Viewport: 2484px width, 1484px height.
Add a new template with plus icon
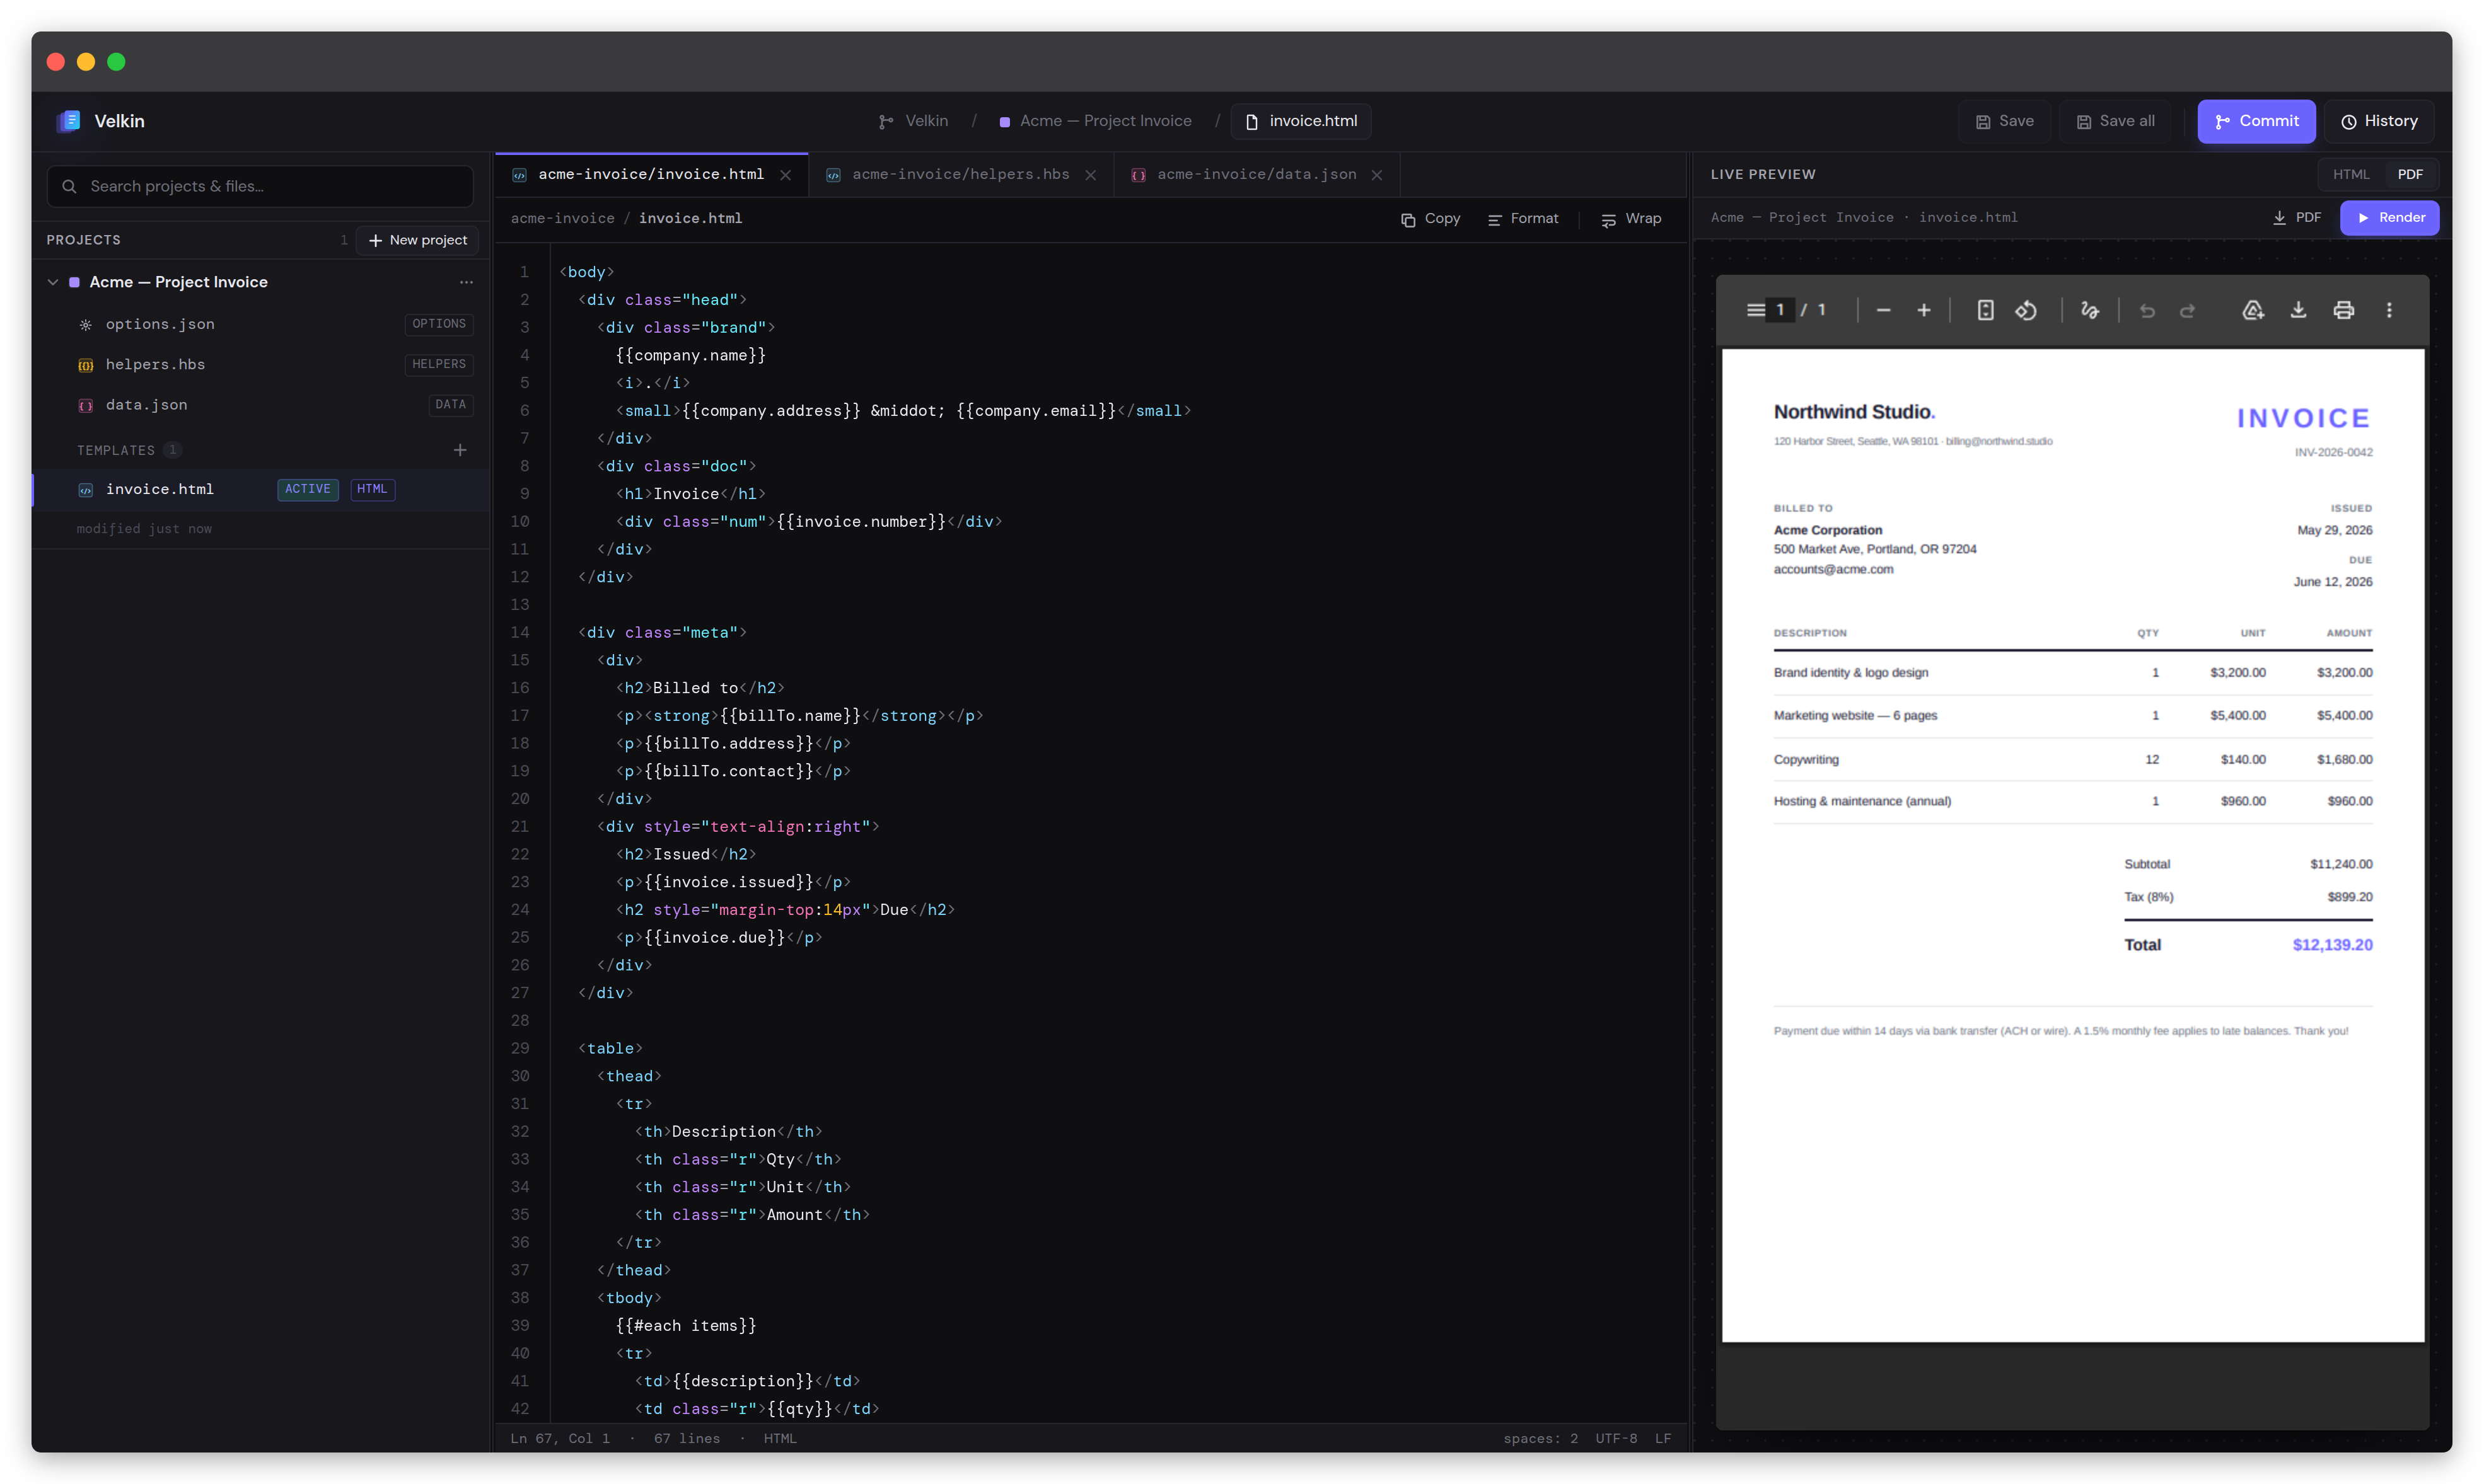(460, 450)
